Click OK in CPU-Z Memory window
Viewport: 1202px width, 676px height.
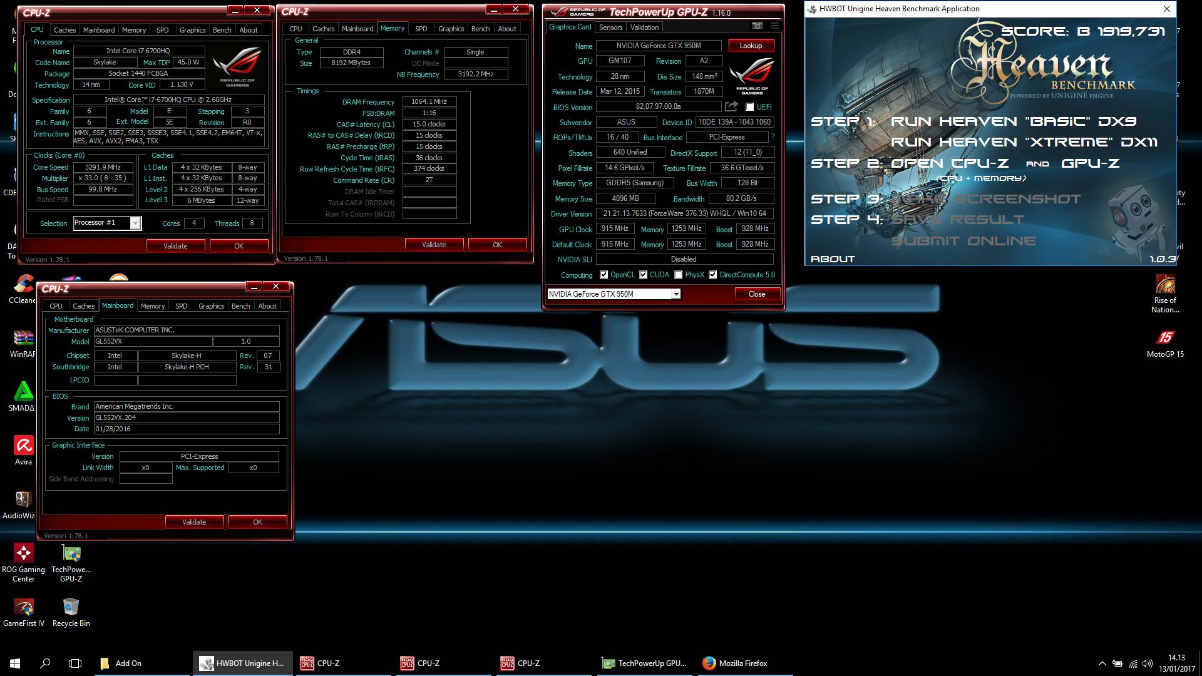[x=497, y=245]
